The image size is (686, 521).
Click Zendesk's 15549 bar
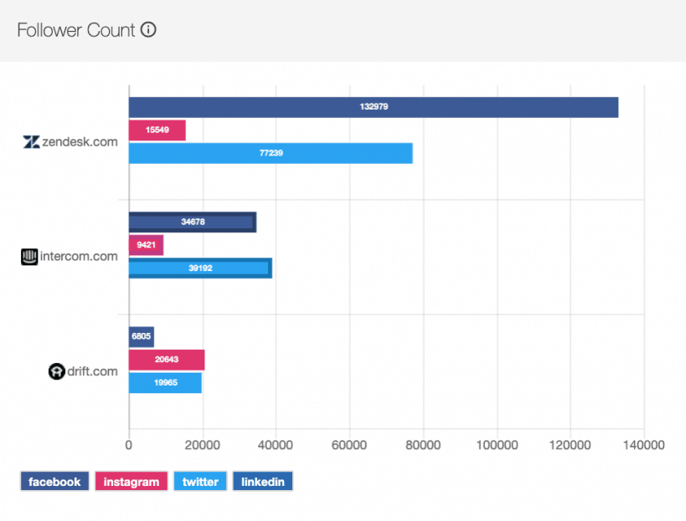point(157,130)
